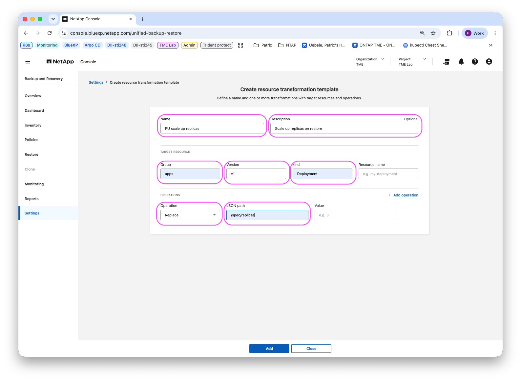
Task: Click the Add operation link
Action: tap(403, 195)
